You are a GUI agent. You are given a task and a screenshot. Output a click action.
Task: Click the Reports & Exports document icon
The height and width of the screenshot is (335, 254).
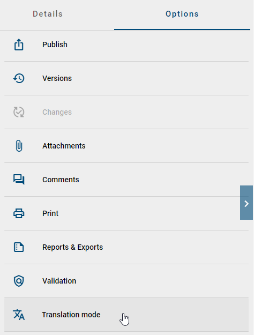tap(19, 247)
